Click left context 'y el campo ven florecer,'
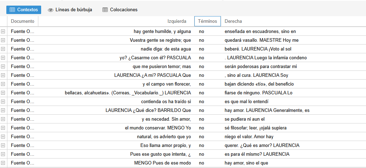Image resolution: width=366 pixels, height=168 pixels. [167, 84]
